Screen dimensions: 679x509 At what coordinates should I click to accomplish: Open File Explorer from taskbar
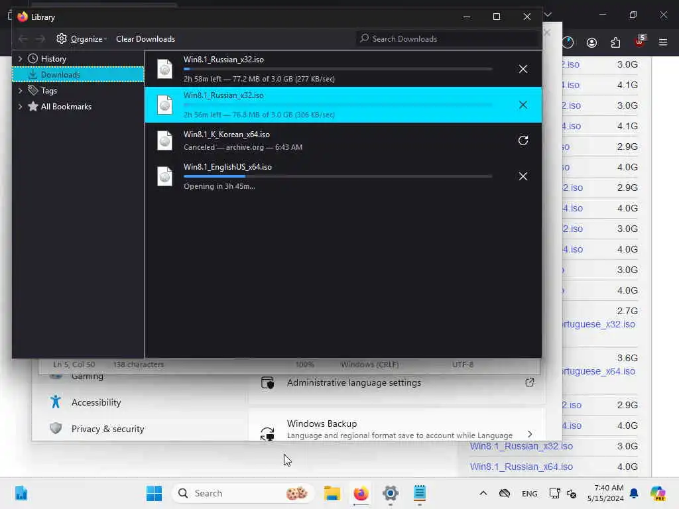pyautogui.click(x=332, y=493)
